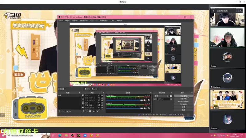Screen dimensions: 246x138
Task: Toggle visibility of Text (GDI+) 3 source
Action: coord(99,98)
